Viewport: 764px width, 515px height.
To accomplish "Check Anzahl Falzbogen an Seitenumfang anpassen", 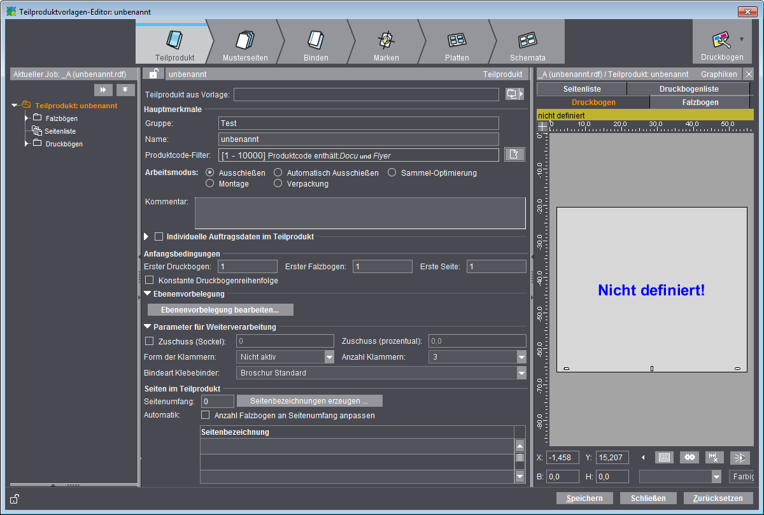I will click(x=206, y=415).
